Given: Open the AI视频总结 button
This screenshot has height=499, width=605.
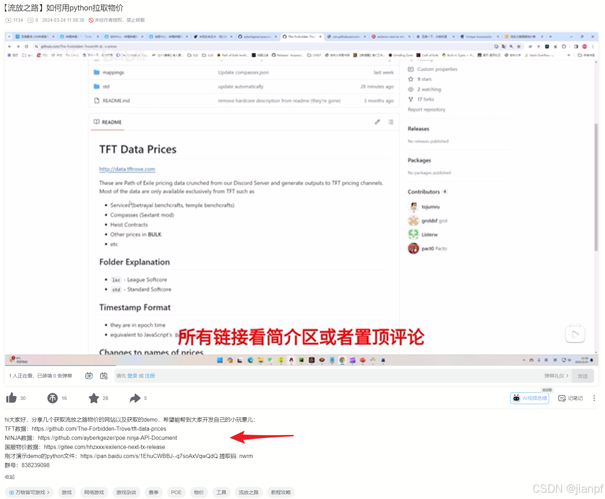Looking at the screenshot, I should click(x=530, y=398).
